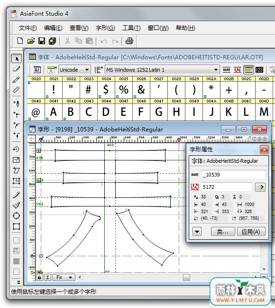Click the encoding list icon
275x308 pixels.
pyautogui.click(x=99, y=70)
